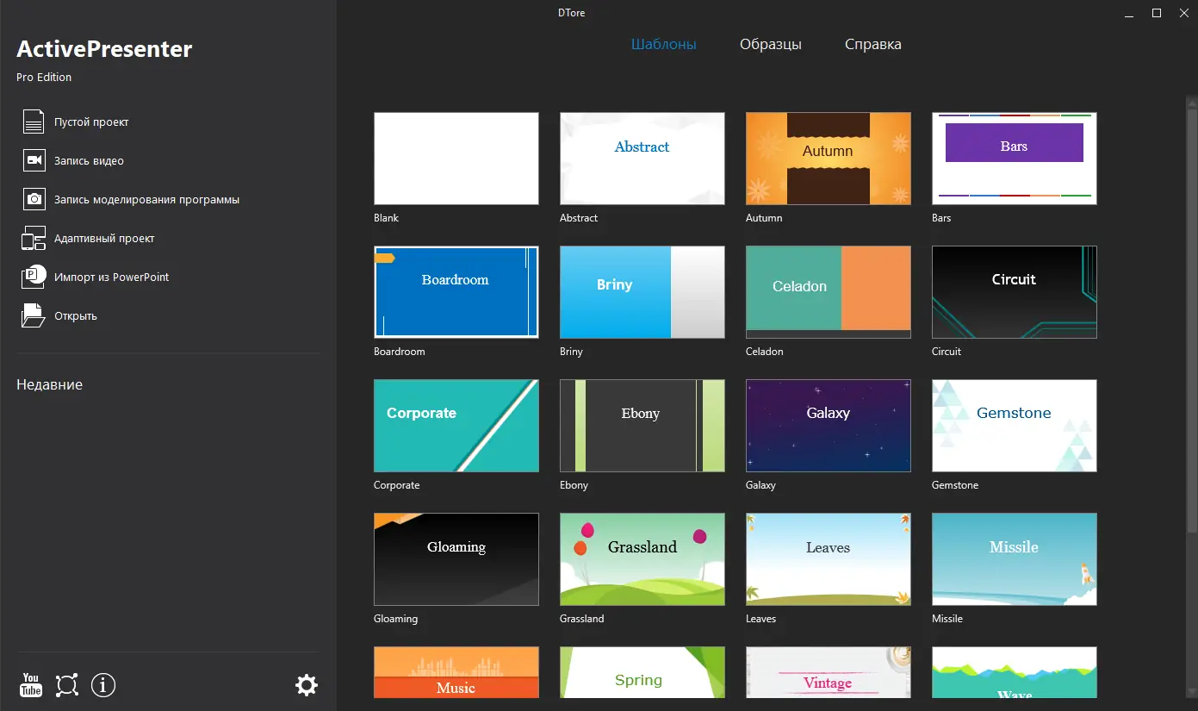Select the Leaves template thumbnail
The width and height of the screenshot is (1198, 711).
829,559
